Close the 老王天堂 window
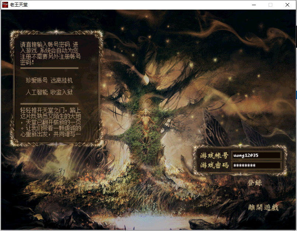 287,5
